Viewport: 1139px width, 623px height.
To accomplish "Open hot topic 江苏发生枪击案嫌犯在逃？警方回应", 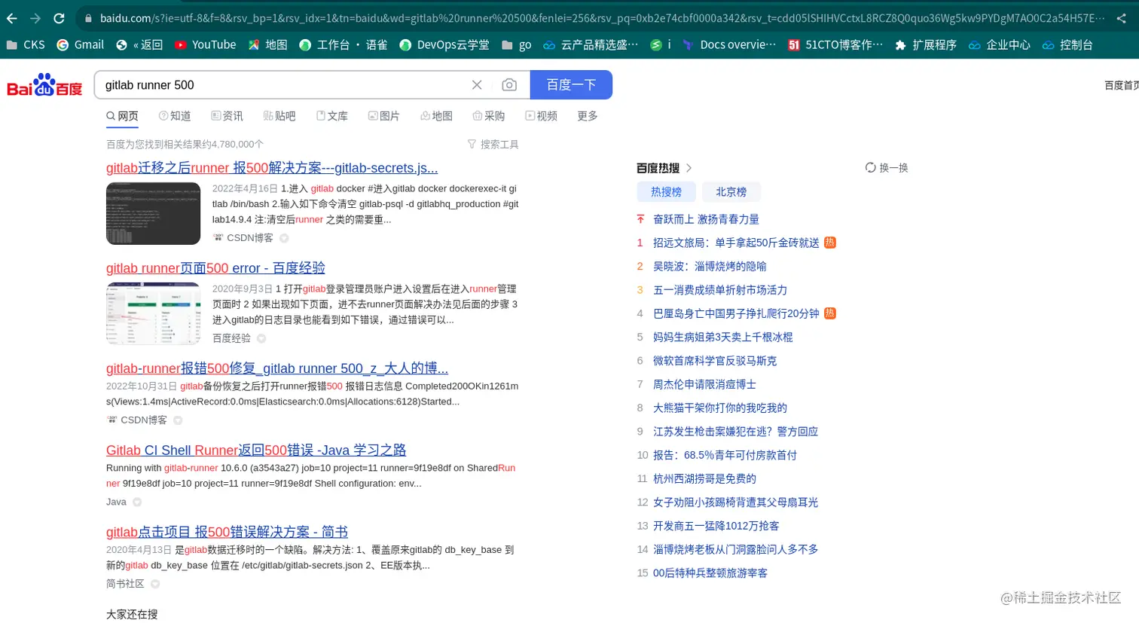I will [x=735, y=432].
